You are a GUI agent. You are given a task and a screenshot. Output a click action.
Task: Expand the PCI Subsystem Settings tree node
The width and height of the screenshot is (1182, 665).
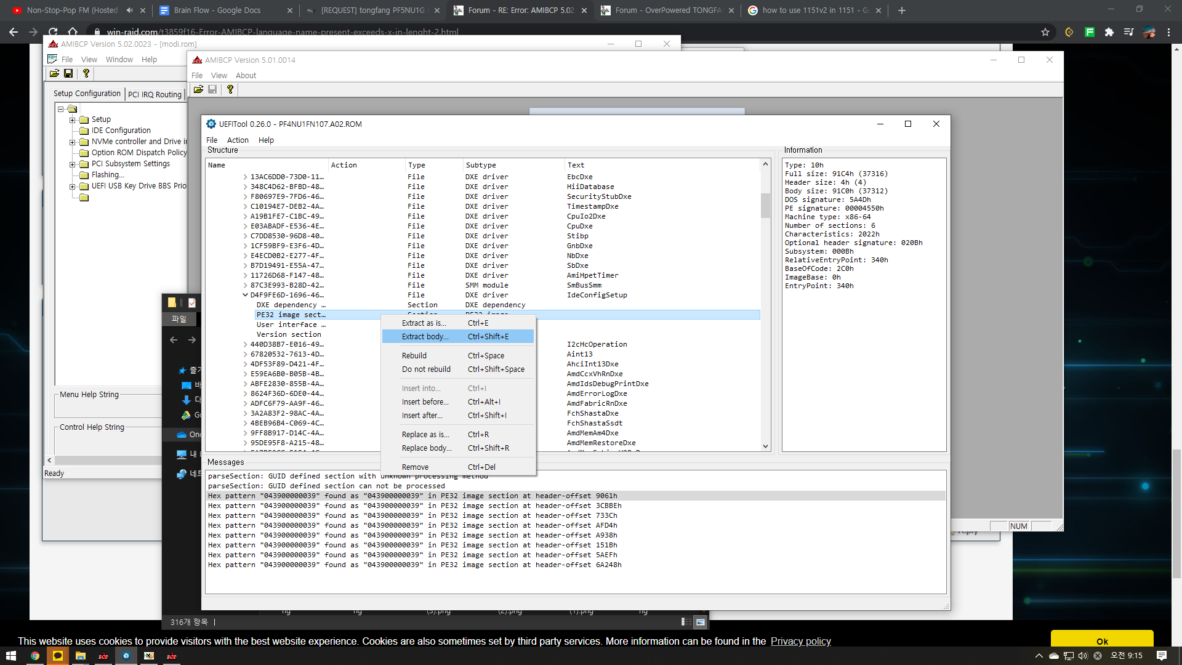coord(73,164)
